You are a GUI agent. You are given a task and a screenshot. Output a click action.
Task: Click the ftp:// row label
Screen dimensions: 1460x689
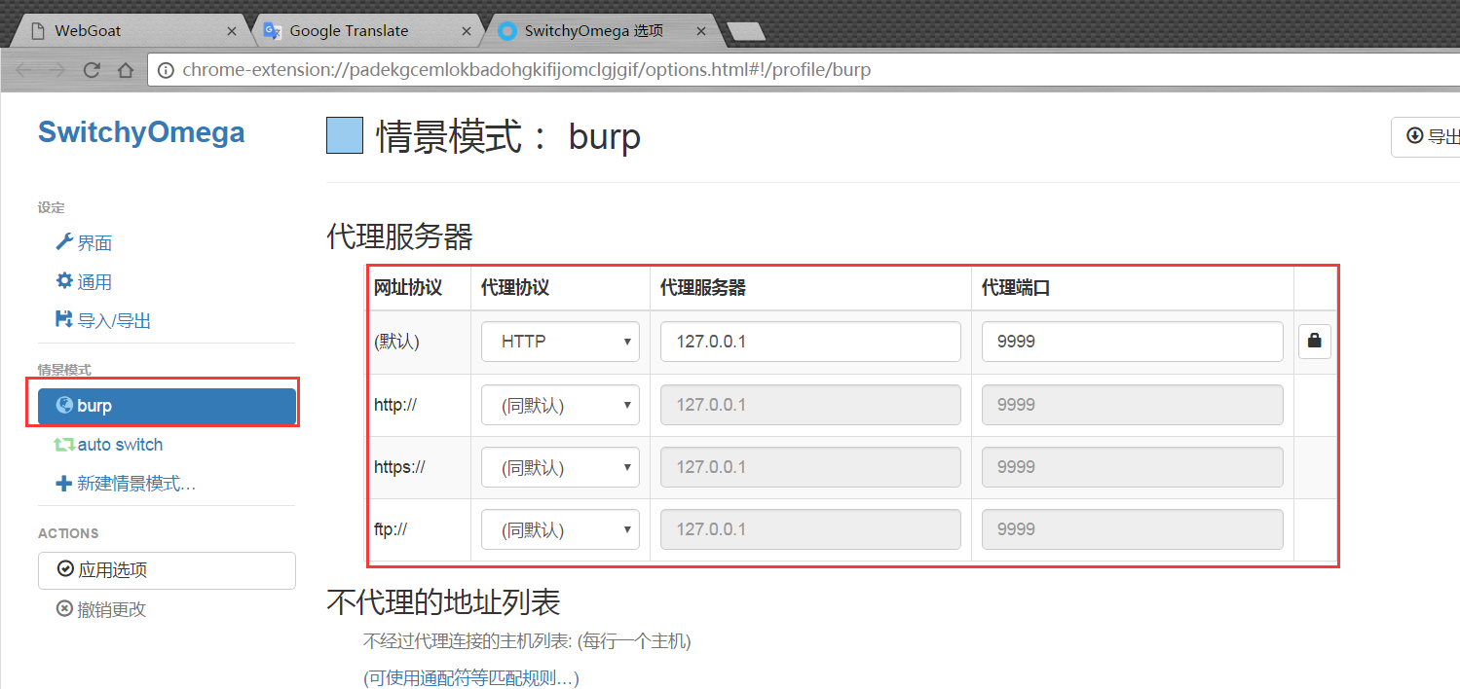click(391, 529)
